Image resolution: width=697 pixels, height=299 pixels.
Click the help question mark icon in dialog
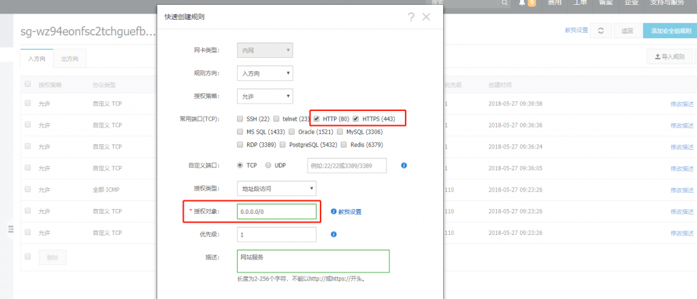pos(411,17)
